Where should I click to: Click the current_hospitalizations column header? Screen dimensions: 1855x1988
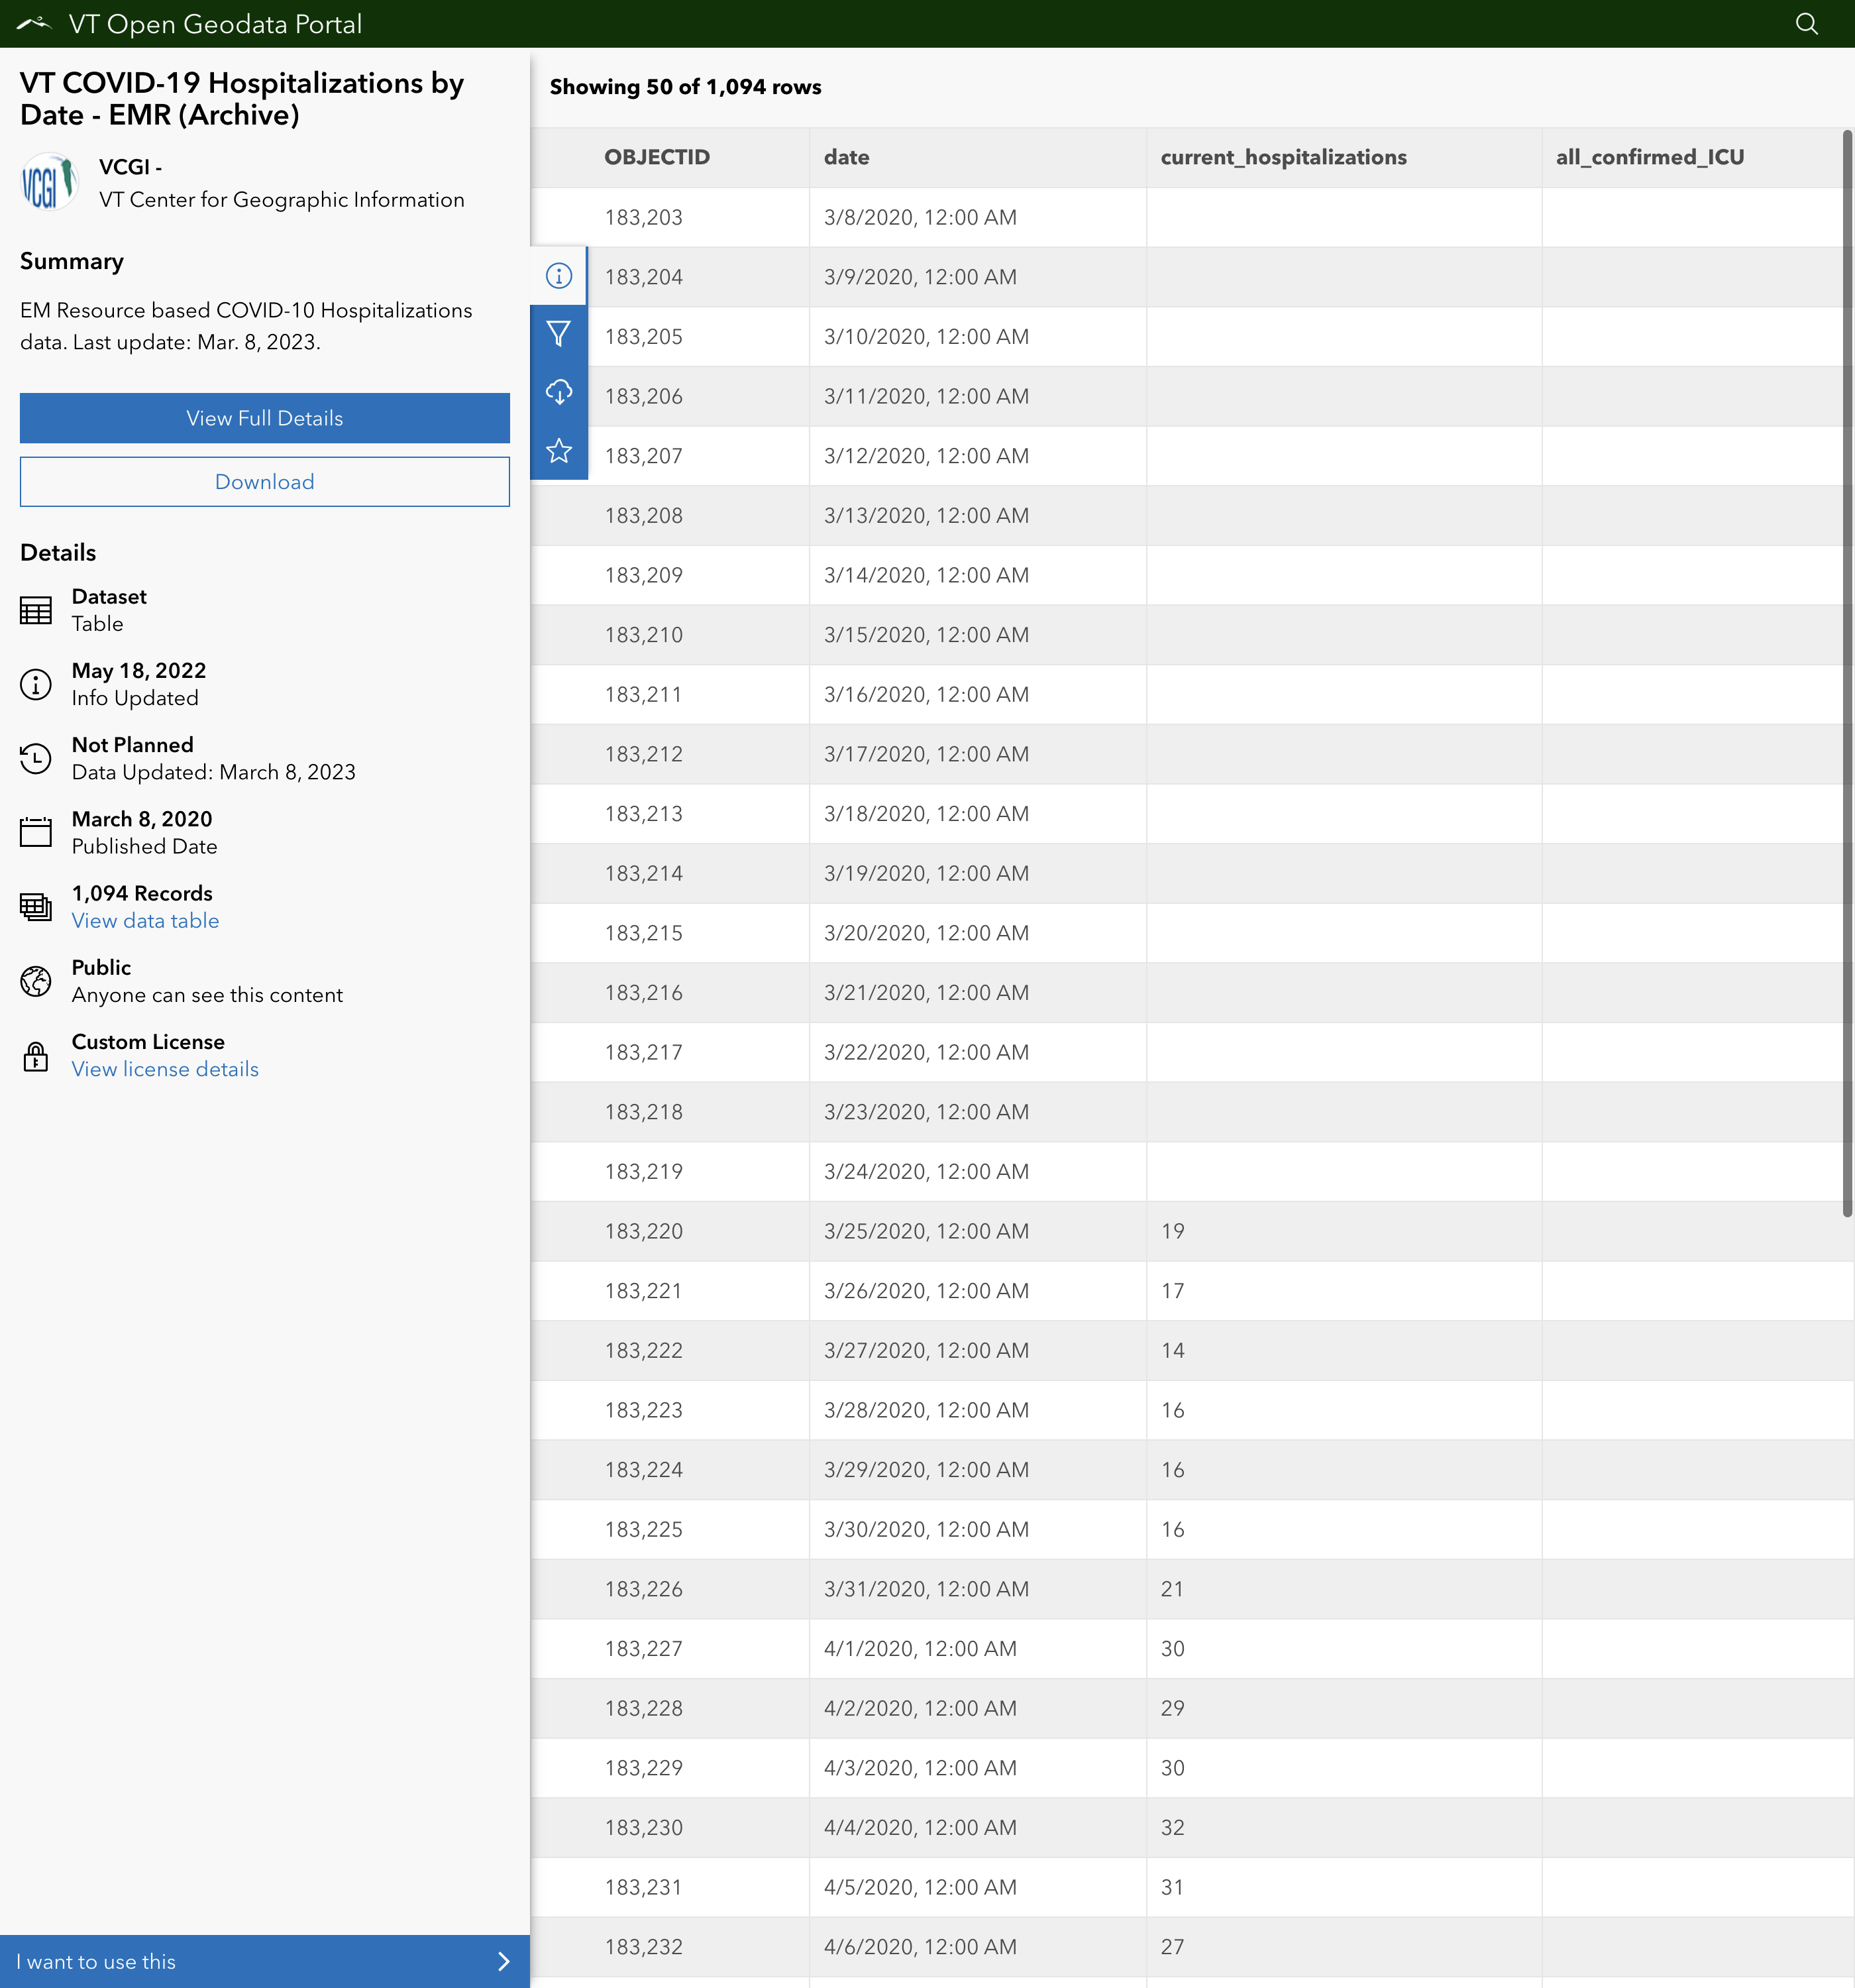click(x=1283, y=157)
